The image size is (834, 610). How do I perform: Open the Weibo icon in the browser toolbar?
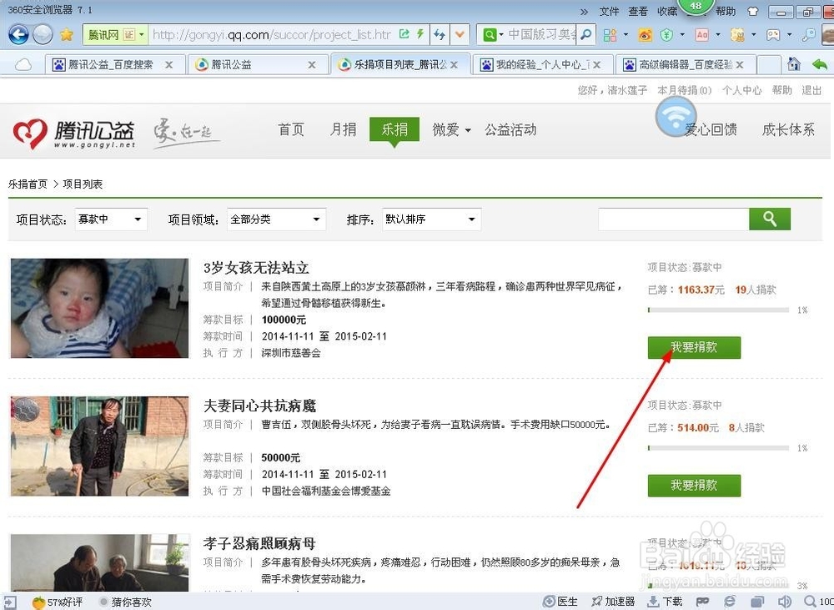tap(645, 35)
